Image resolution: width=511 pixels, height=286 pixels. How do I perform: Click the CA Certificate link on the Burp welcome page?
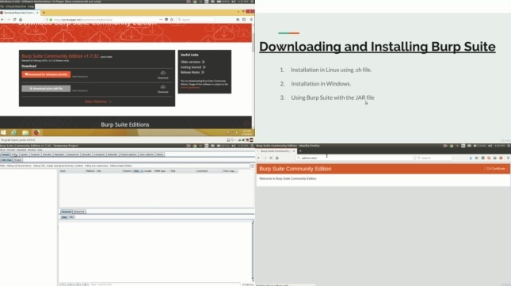495,169
